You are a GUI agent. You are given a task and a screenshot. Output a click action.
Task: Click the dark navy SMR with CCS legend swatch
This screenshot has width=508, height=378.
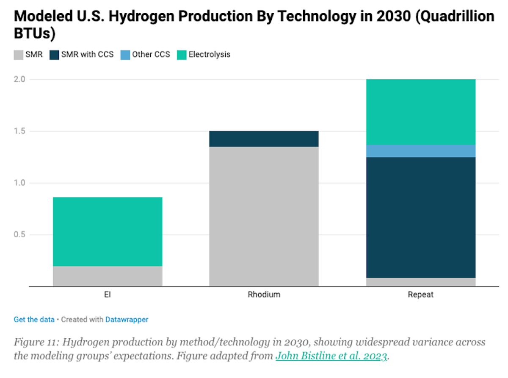coord(54,55)
